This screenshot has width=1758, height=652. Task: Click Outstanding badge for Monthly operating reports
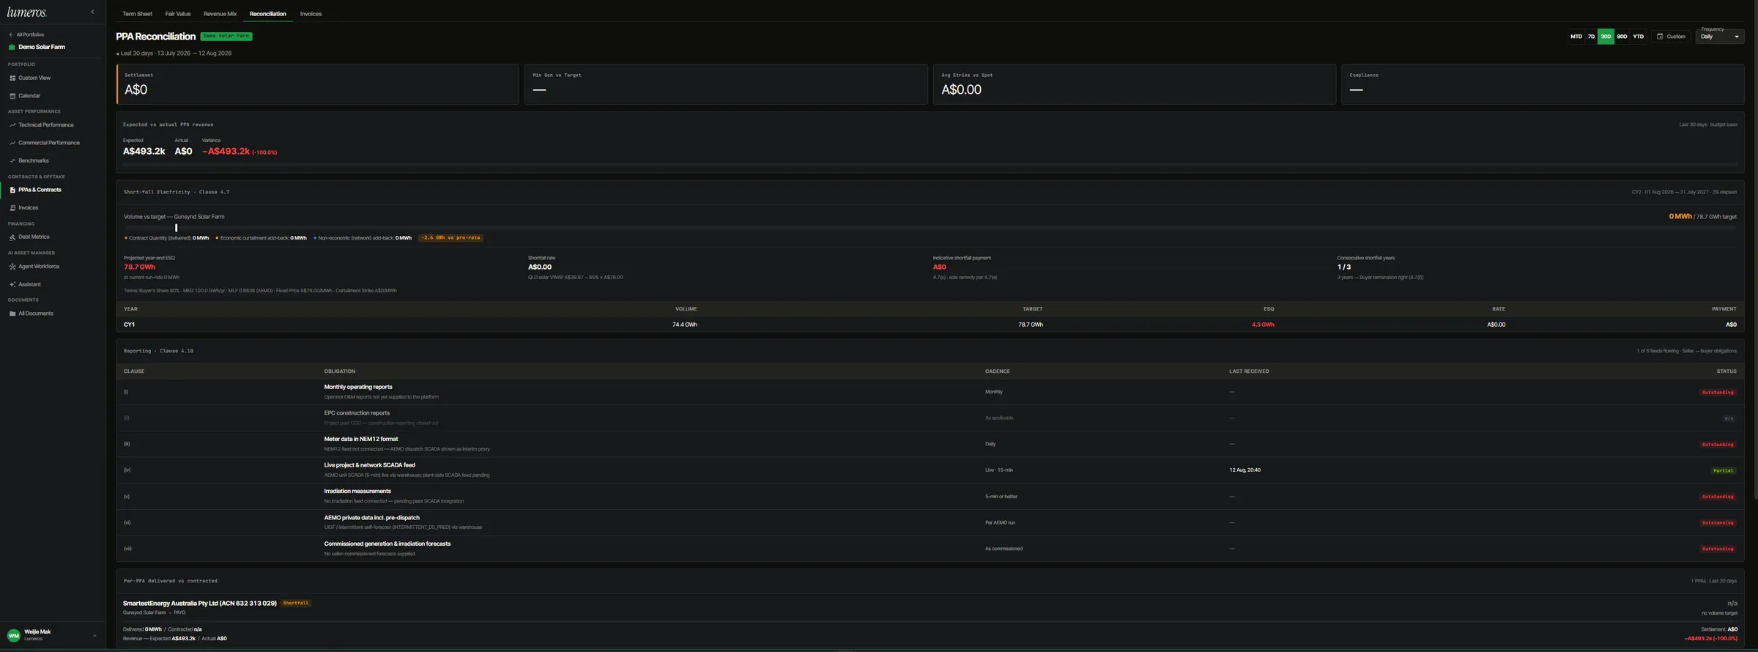tap(1717, 393)
